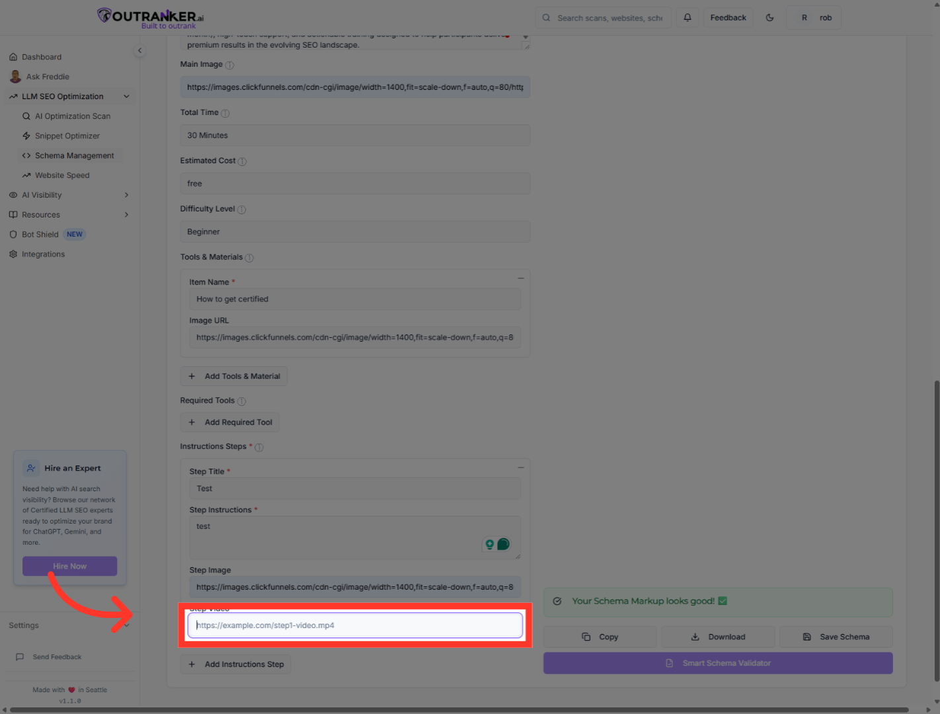Click the Estimated Cost info icon

(x=242, y=161)
